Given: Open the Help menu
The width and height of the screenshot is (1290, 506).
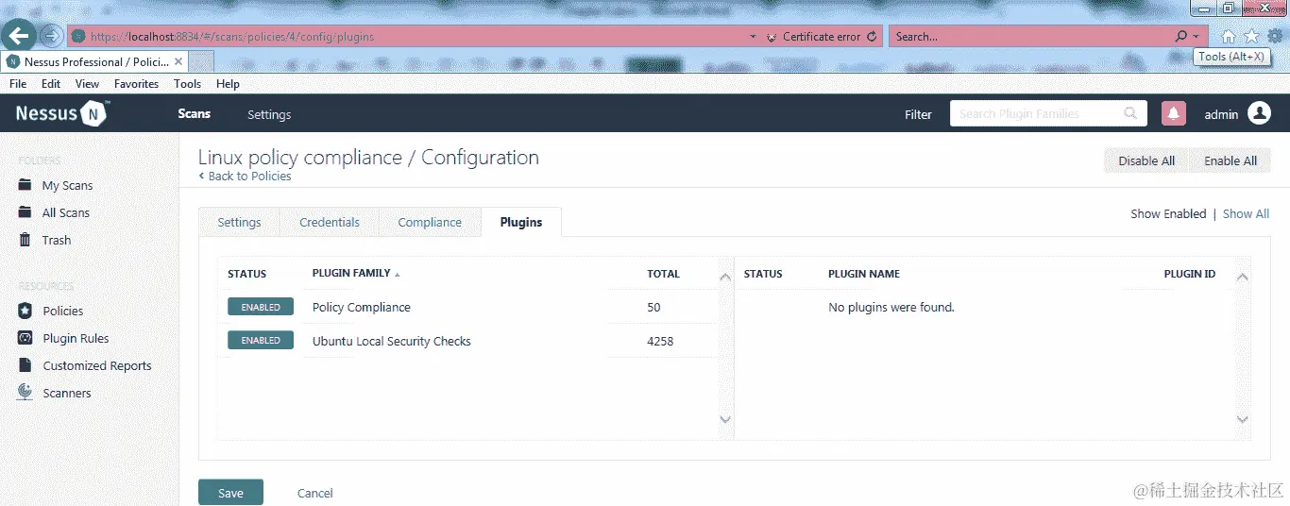Looking at the screenshot, I should tap(228, 84).
